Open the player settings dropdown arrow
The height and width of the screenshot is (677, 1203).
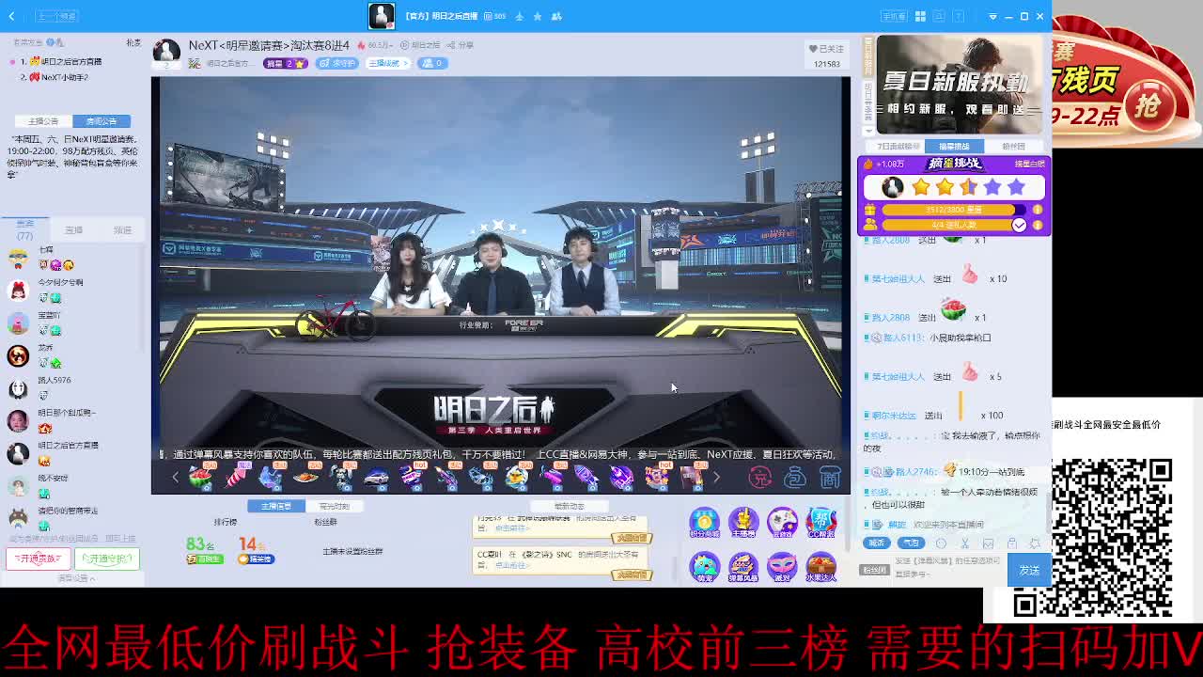tap(992, 17)
